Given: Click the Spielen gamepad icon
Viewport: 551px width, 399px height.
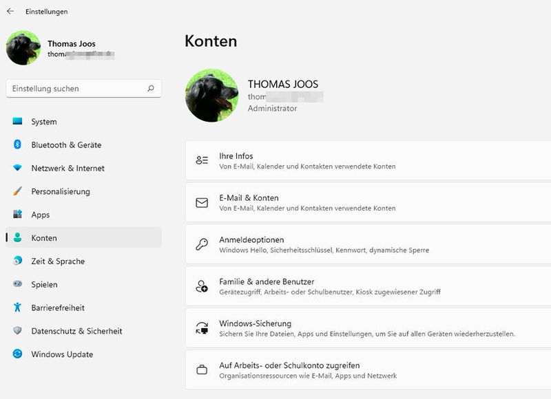Looking at the screenshot, I should (17, 284).
